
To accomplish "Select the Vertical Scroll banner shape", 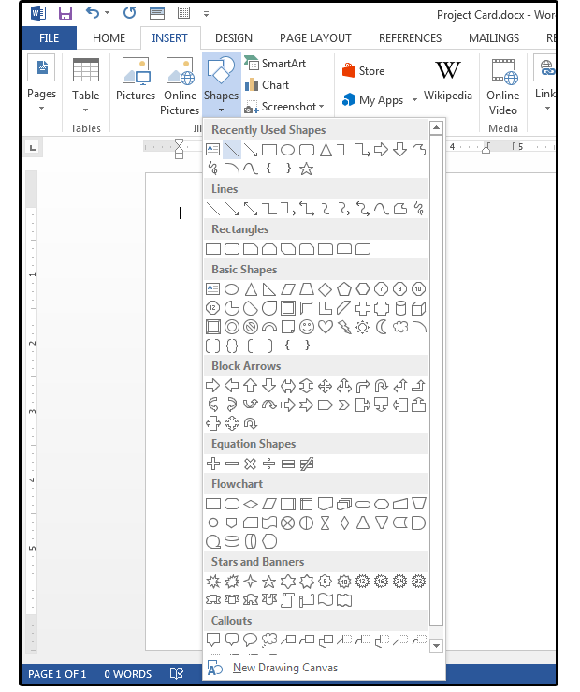I will point(288,600).
